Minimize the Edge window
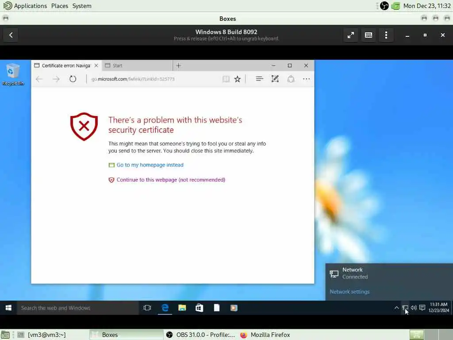Viewport: 453px width, 340px height. tap(273, 66)
